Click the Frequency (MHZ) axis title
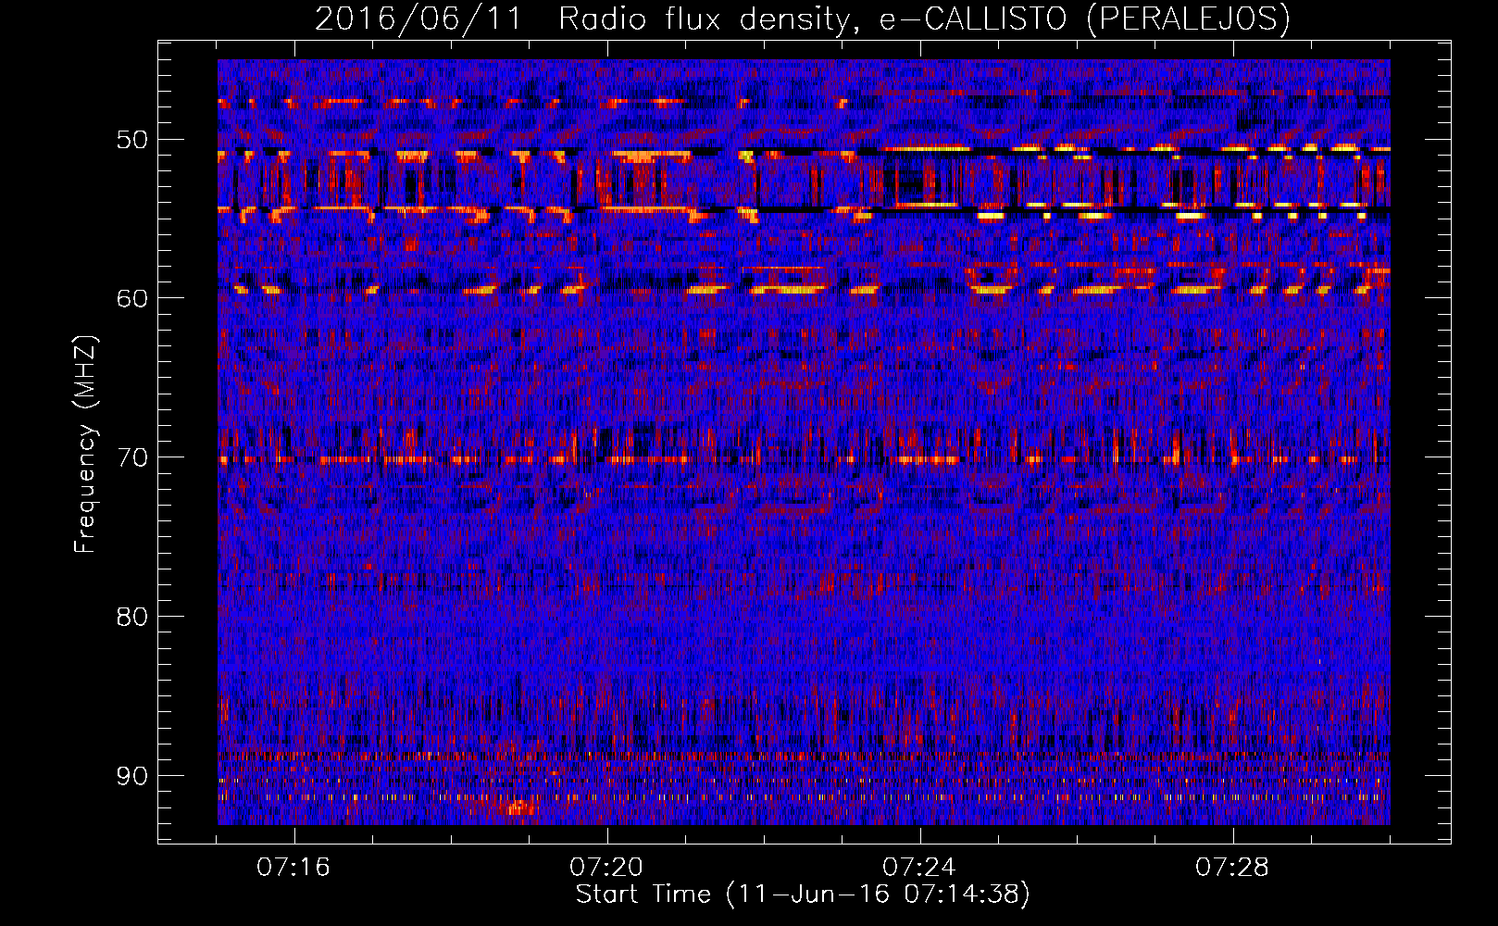This screenshot has width=1498, height=926. click(85, 444)
